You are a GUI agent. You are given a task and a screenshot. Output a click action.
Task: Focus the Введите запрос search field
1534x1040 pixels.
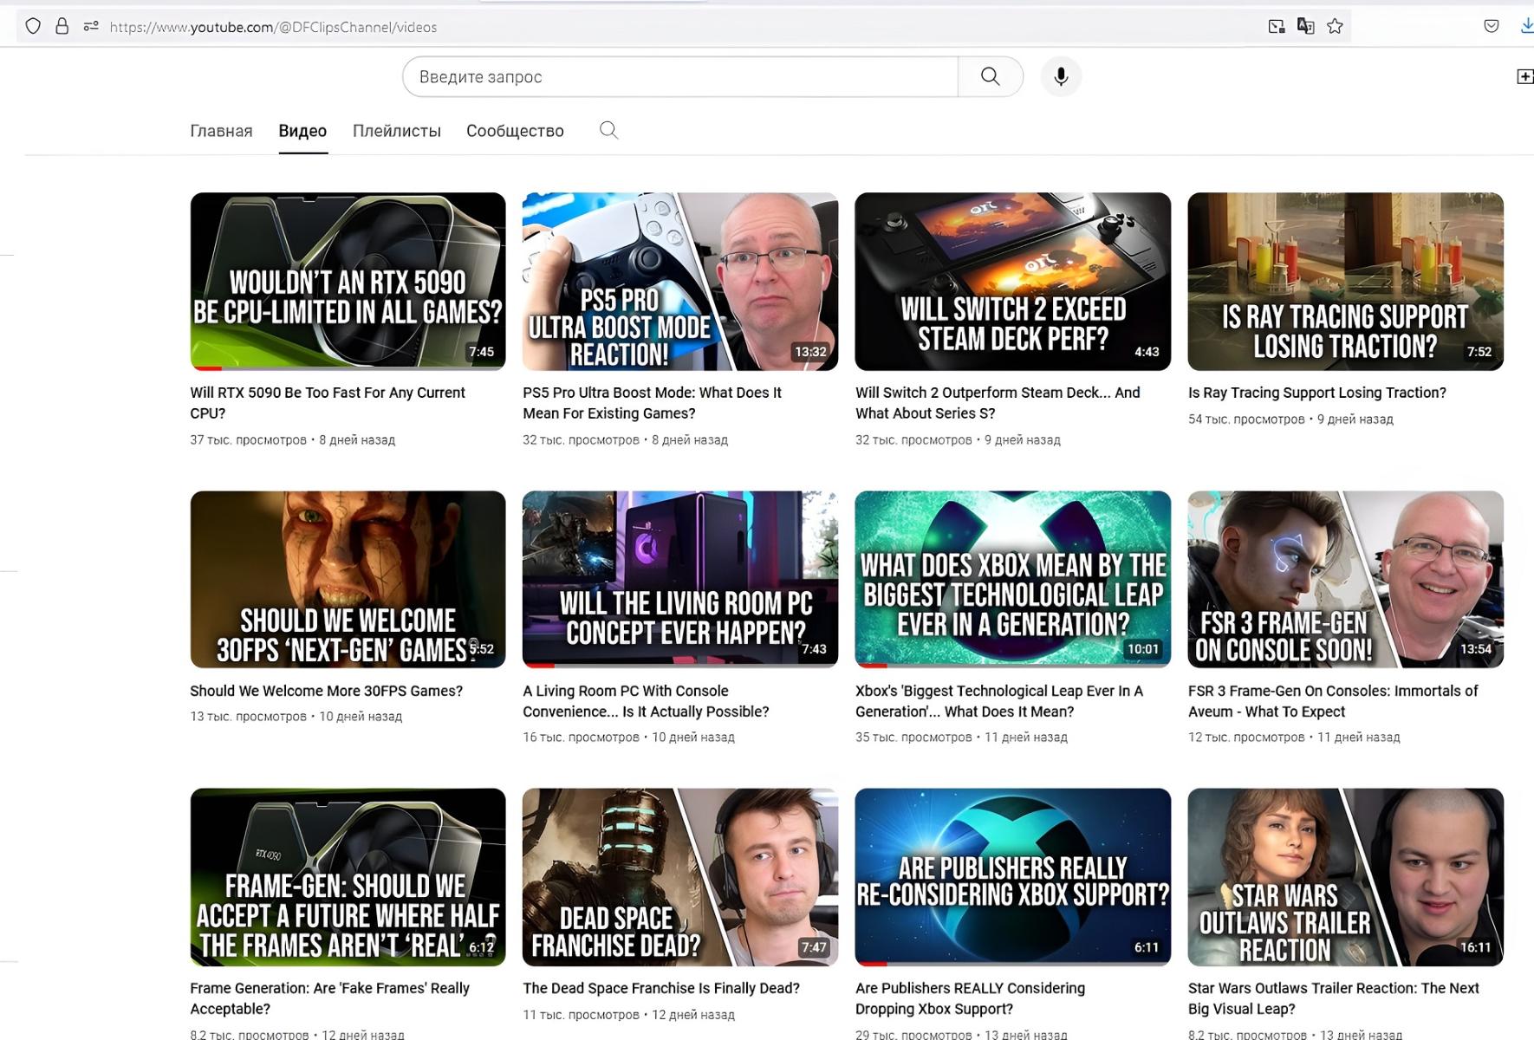click(x=679, y=76)
